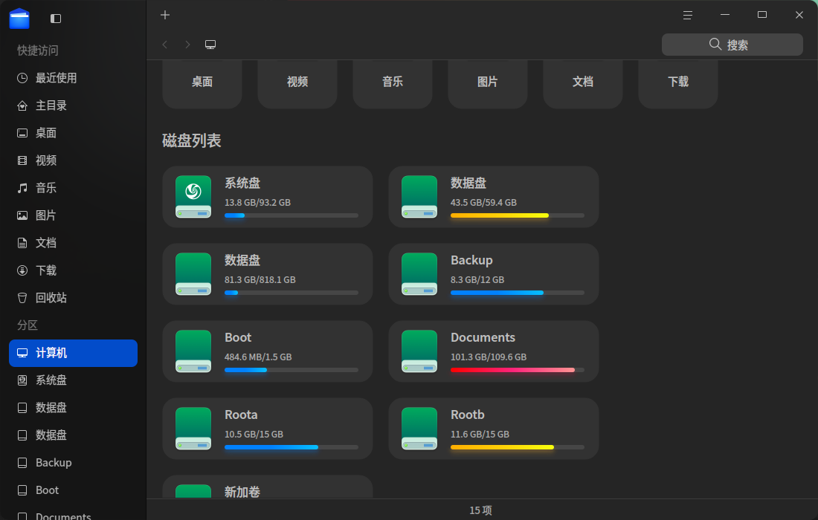Select 计算机 in the sidebar
The height and width of the screenshot is (520, 818).
[x=73, y=353]
